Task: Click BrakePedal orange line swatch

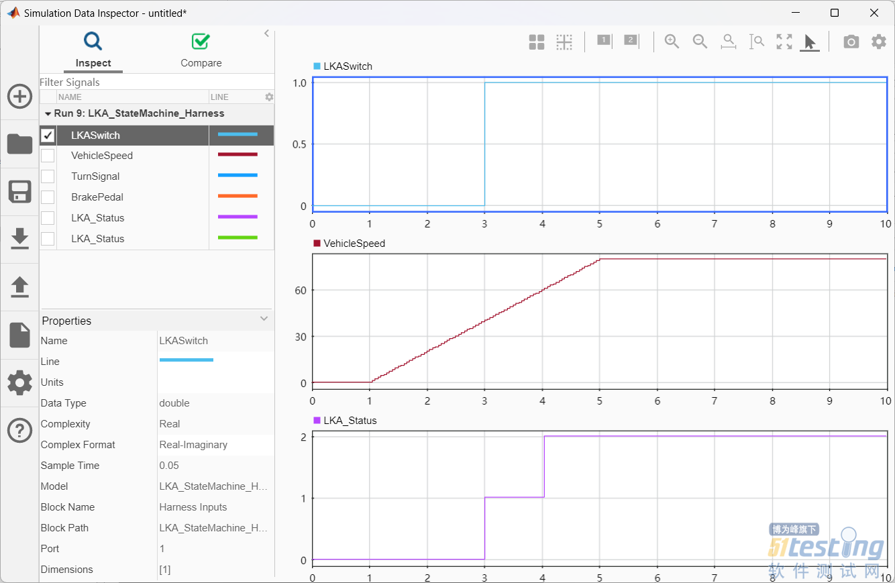Action: click(238, 197)
